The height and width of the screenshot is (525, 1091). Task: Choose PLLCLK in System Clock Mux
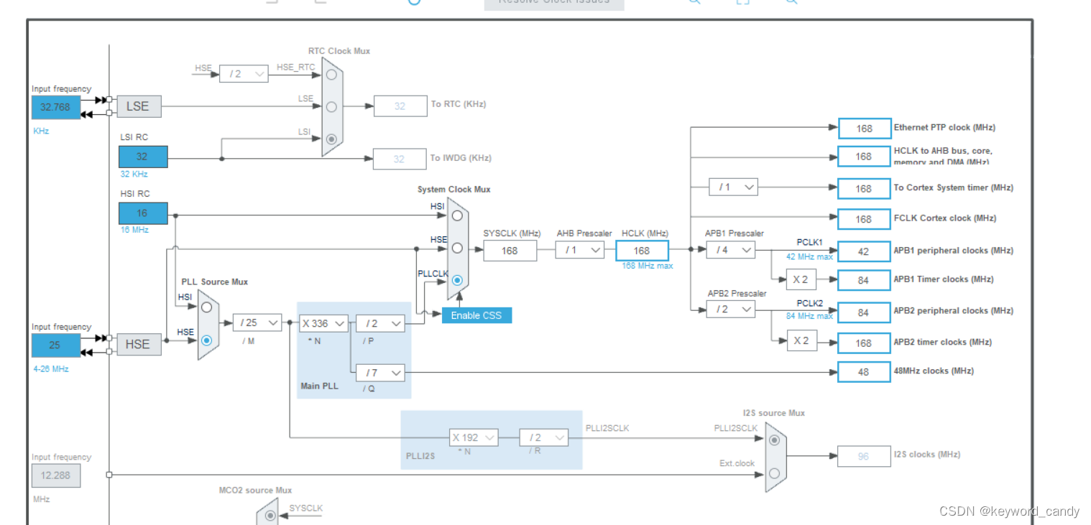coord(457,281)
